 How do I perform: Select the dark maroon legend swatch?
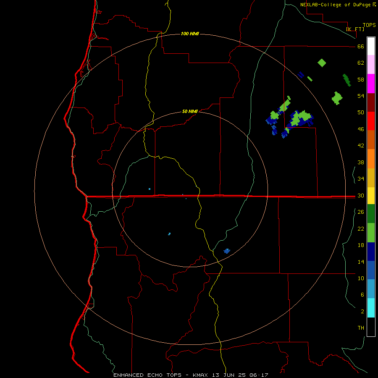tap(371, 102)
